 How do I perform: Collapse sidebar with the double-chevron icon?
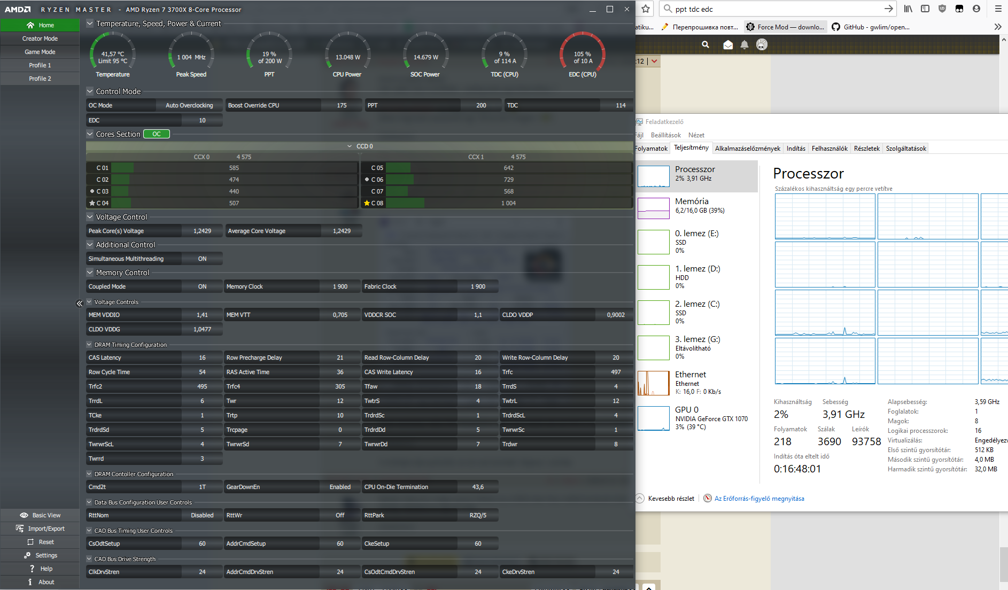[x=80, y=304]
